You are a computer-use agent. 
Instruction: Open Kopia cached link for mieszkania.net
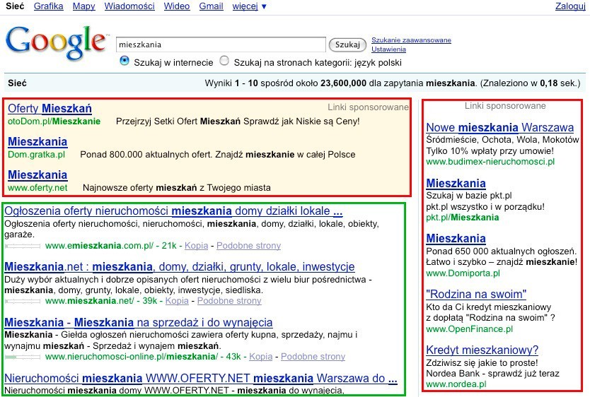click(x=177, y=301)
